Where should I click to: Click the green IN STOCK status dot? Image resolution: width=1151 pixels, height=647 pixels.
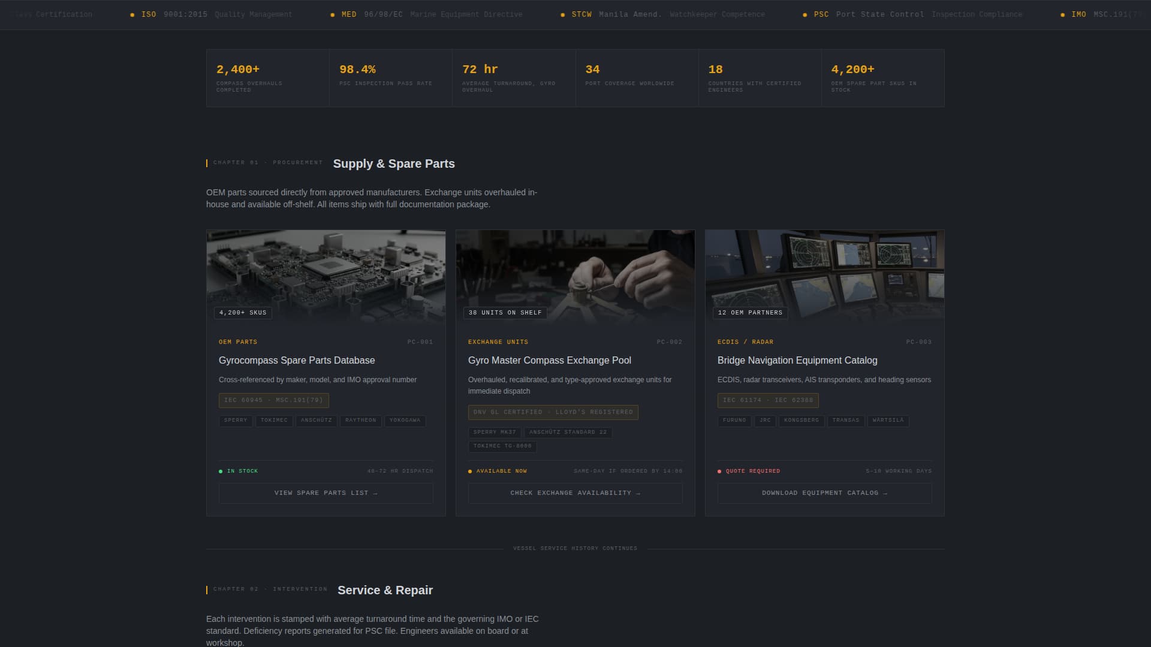tap(220, 471)
